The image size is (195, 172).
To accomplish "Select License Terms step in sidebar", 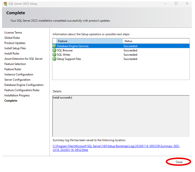I will (13, 32).
